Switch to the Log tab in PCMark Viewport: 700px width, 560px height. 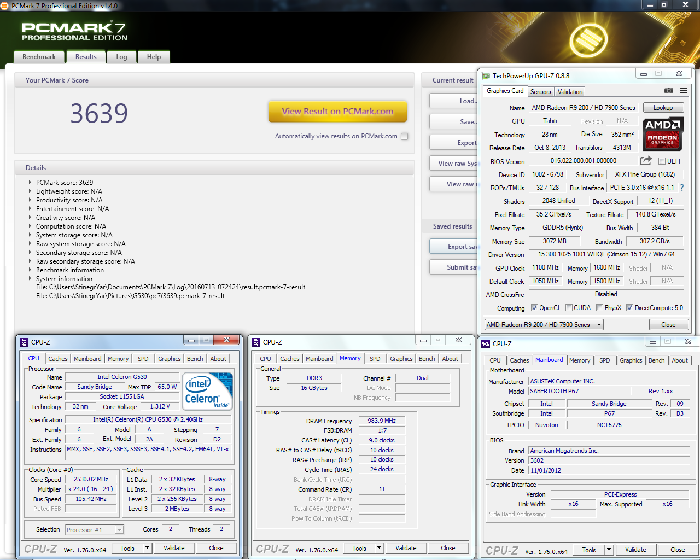[x=121, y=57]
